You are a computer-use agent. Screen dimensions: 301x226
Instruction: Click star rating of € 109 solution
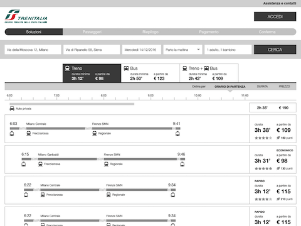263,138
